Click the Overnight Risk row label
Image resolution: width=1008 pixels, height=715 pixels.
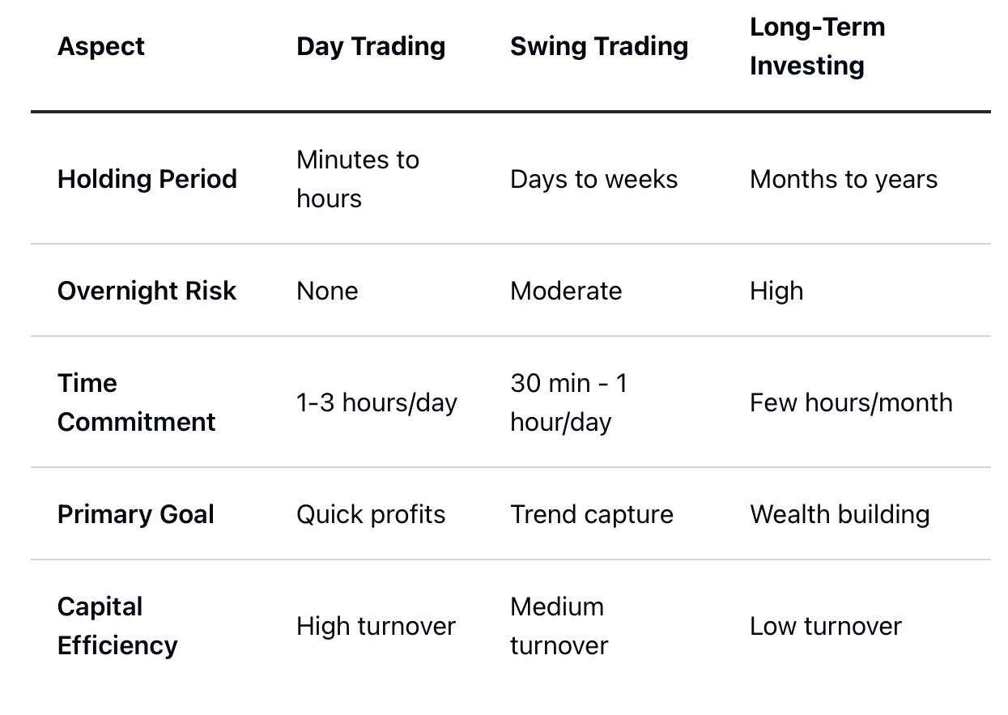tap(147, 291)
